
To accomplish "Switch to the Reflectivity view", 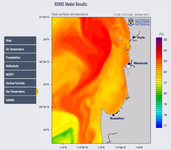I will (x=20, y=66).
